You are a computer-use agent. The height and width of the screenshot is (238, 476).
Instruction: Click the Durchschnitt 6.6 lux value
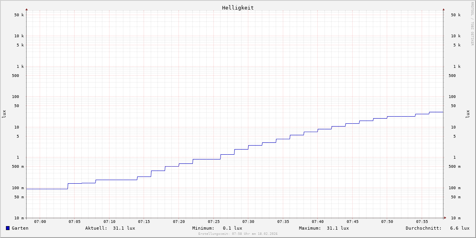(x=459, y=228)
